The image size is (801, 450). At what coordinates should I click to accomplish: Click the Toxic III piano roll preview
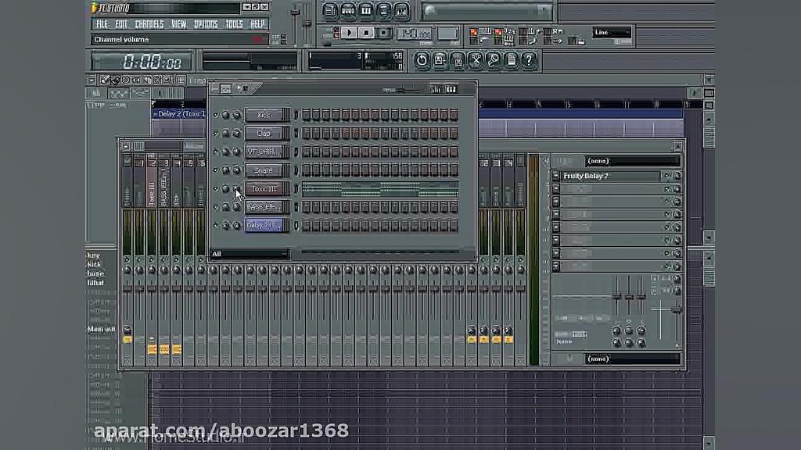coord(380,189)
